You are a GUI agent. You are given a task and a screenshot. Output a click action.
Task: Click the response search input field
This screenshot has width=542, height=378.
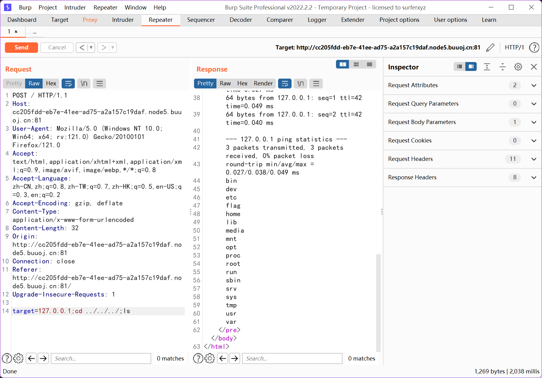(292, 358)
